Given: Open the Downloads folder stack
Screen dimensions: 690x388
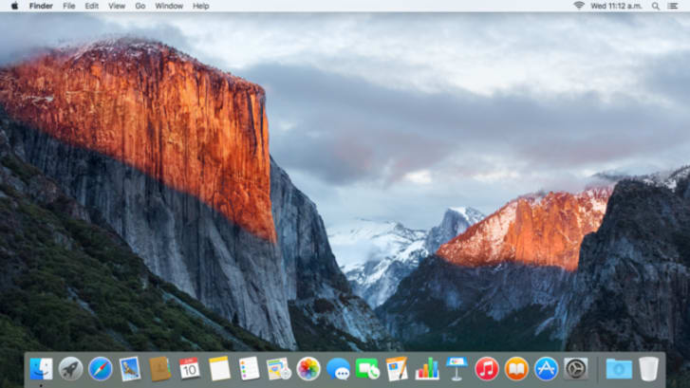Looking at the screenshot, I should [x=619, y=369].
